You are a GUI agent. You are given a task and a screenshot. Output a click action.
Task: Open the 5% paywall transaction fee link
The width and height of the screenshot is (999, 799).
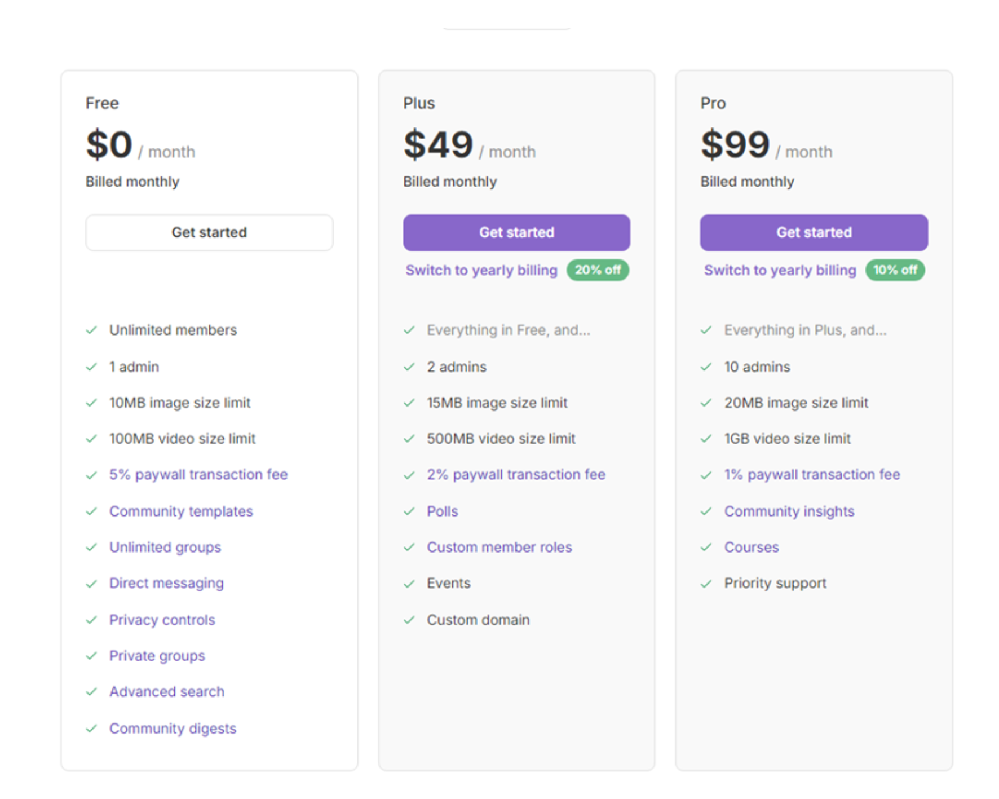coord(198,474)
